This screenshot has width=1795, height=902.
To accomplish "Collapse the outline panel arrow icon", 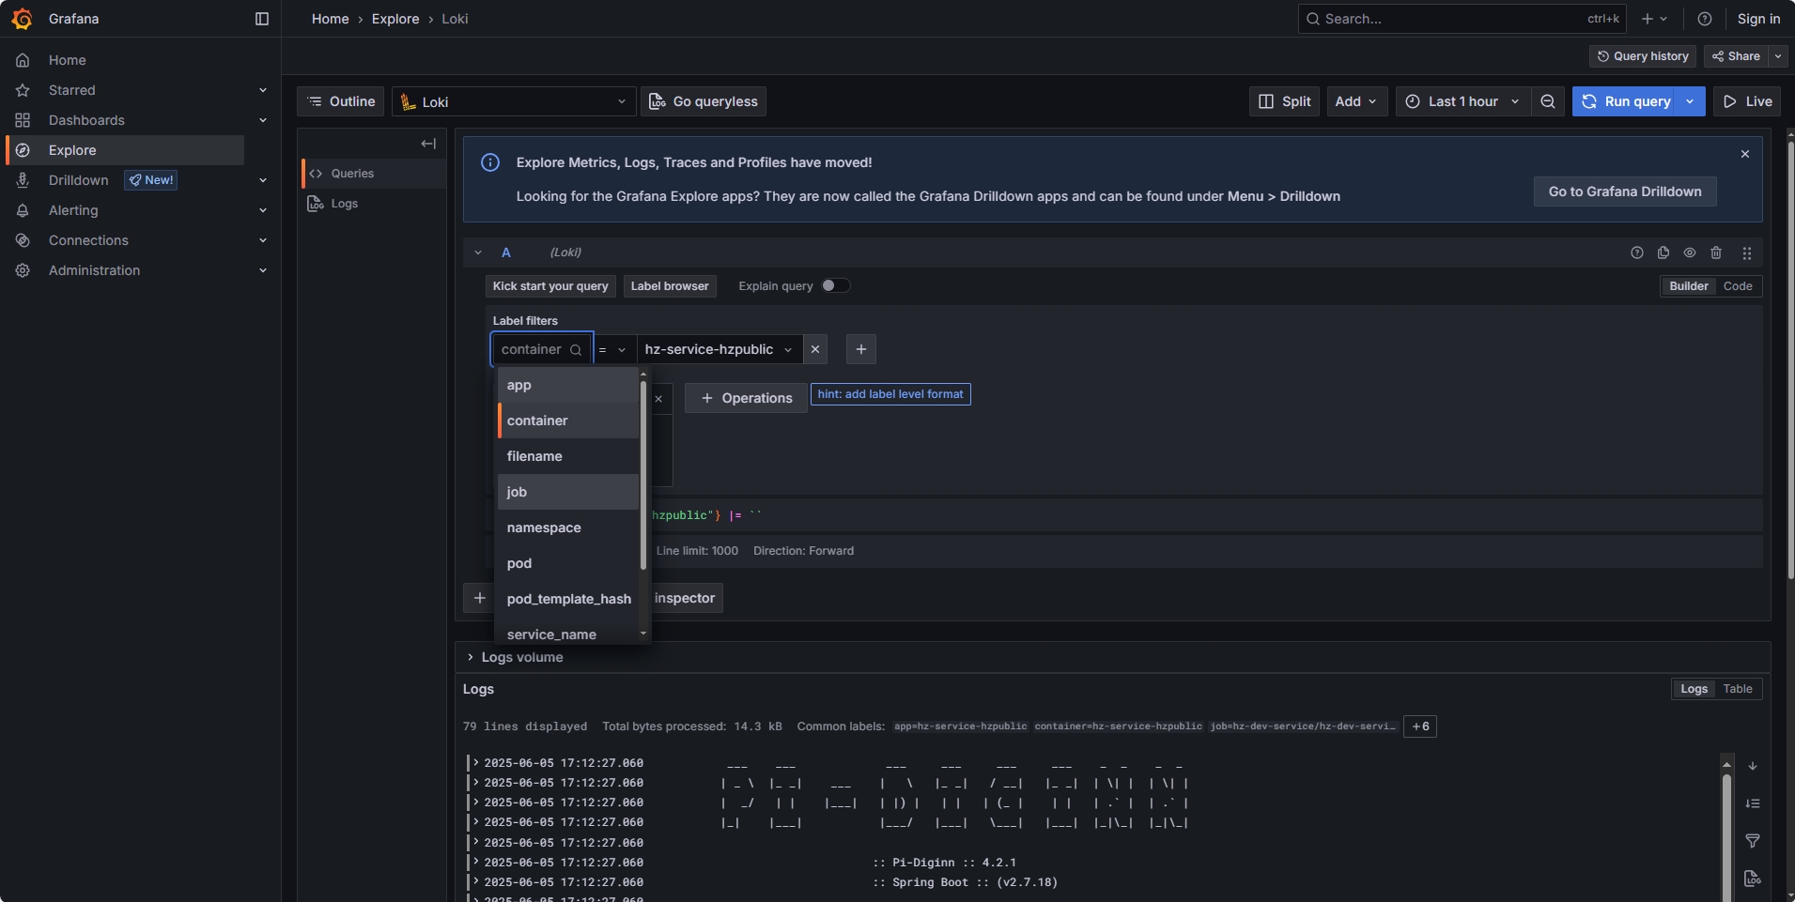I will (428, 144).
